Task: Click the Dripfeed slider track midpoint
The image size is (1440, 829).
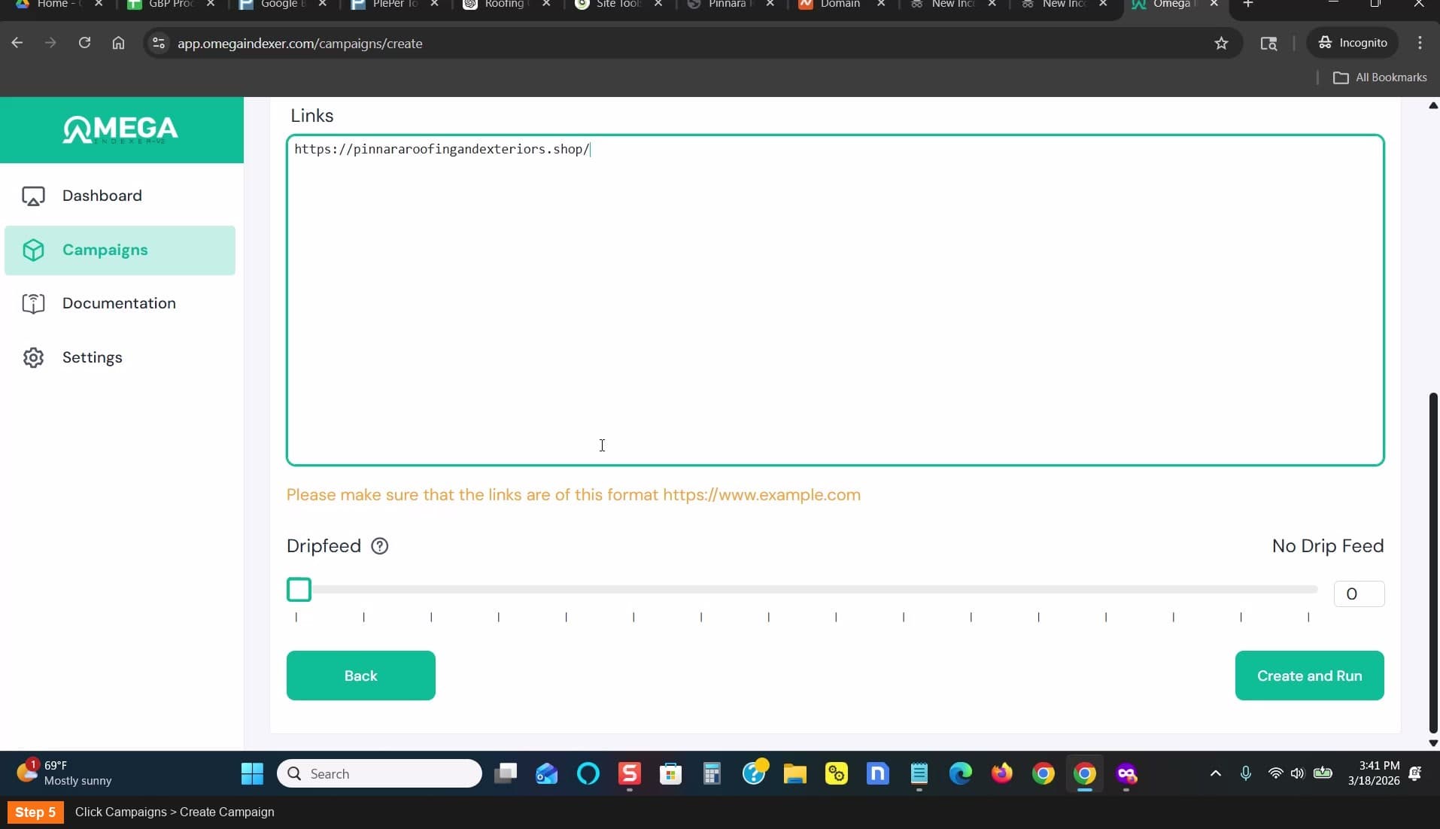Action: click(x=802, y=590)
